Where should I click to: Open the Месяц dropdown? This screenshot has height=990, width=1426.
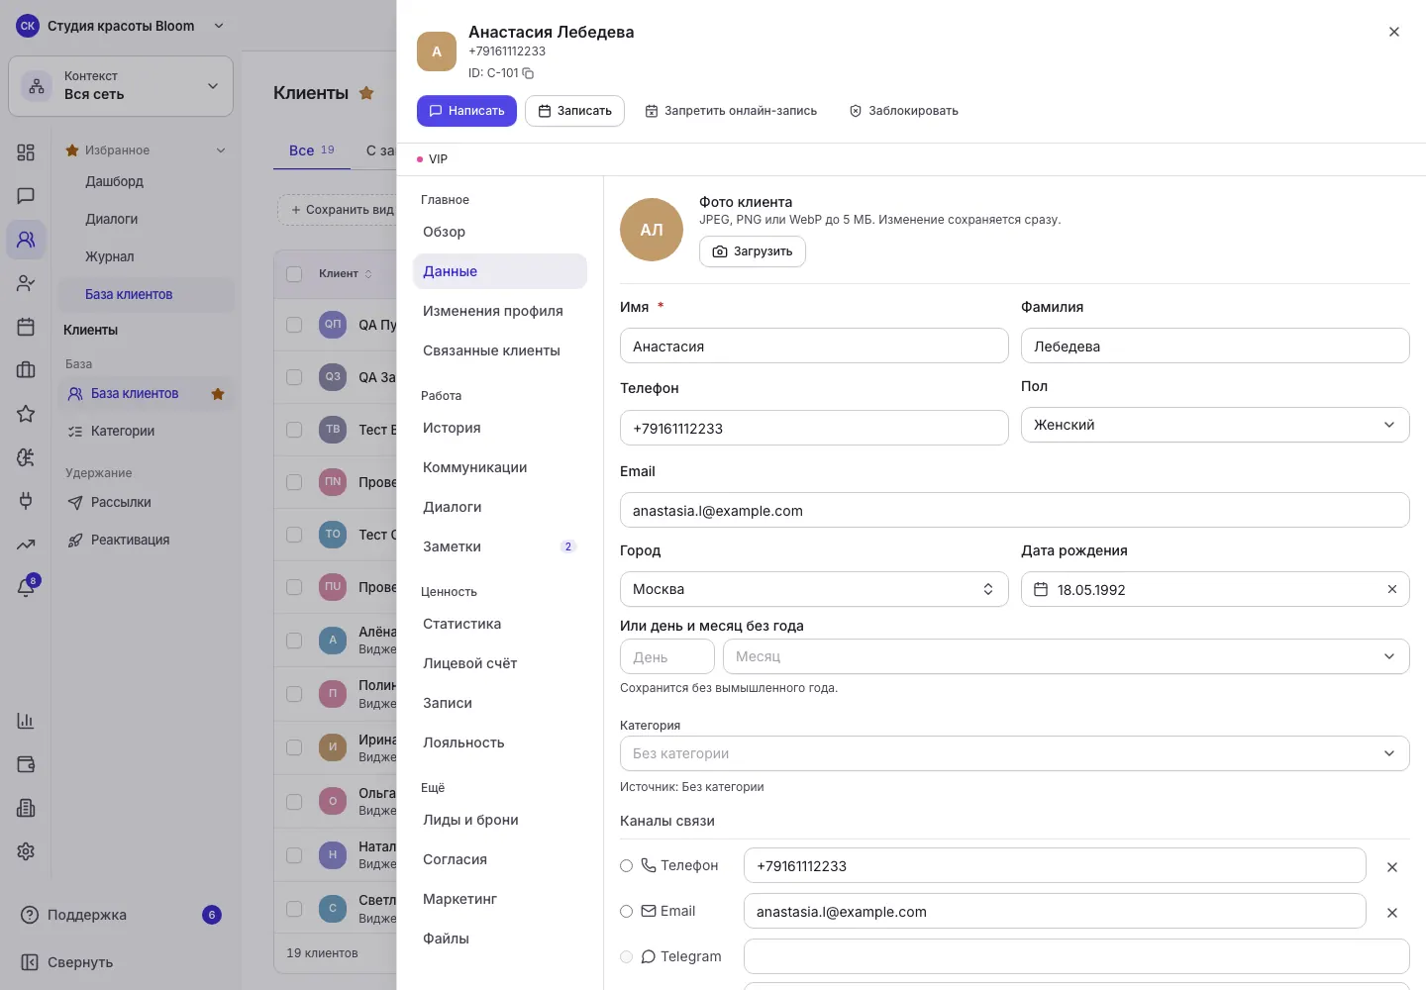coord(1066,656)
